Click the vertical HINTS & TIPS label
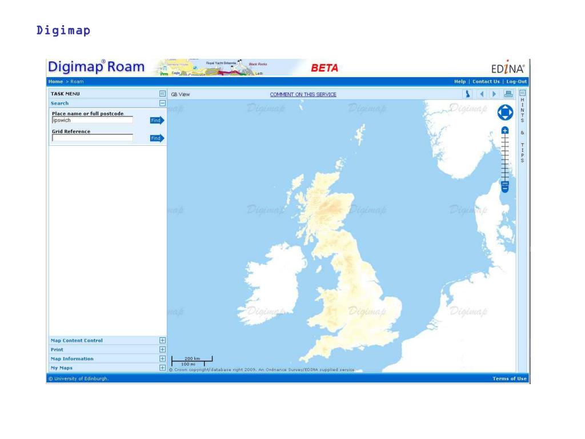The height and width of the screenshot is (439, 585). coord(522,130)
